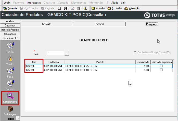Click the Confirmação save icon

22,8
